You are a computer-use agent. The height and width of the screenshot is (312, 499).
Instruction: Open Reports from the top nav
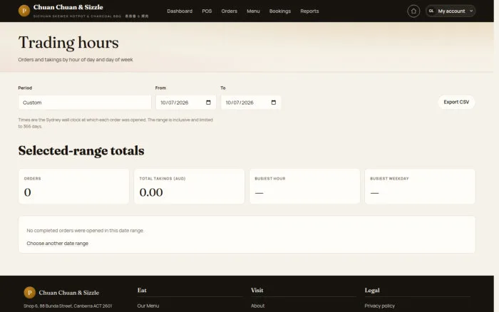[309, 11]
